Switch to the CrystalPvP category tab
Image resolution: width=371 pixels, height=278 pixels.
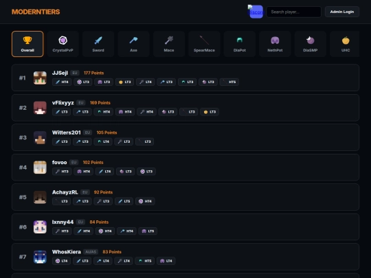click(63, 44)
